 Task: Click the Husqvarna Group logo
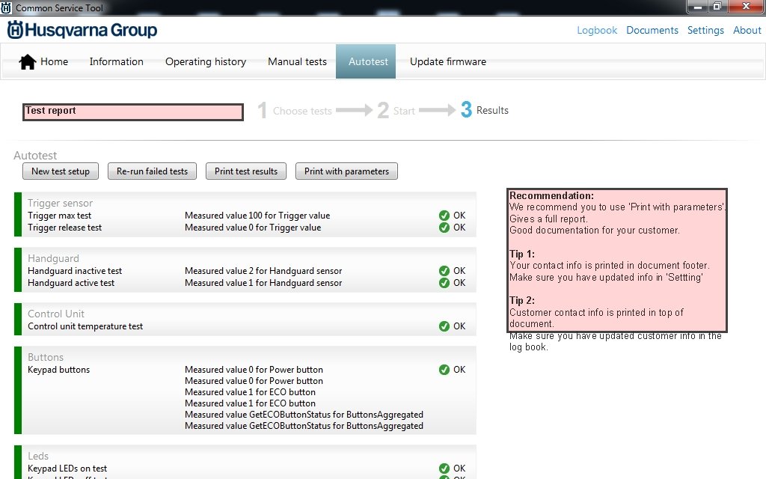[x=82, y=30]
